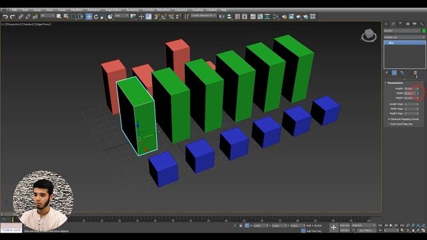Click the Set Key button
The height and width of the screenshot is (240, 427).
(x=344, y=231)
